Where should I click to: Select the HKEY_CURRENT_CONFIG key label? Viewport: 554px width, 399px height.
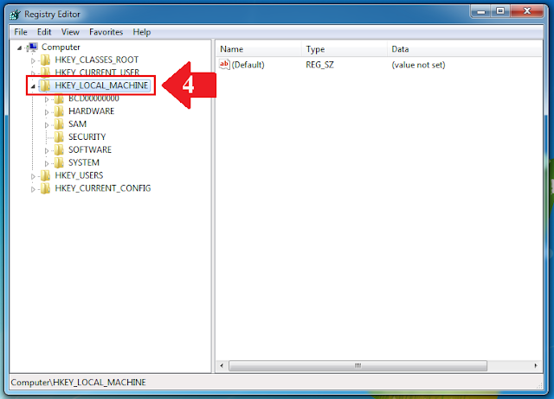click(x=103, y=188)
